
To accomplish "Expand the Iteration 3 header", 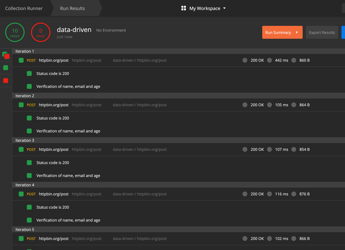I will [x=25, y=141].
